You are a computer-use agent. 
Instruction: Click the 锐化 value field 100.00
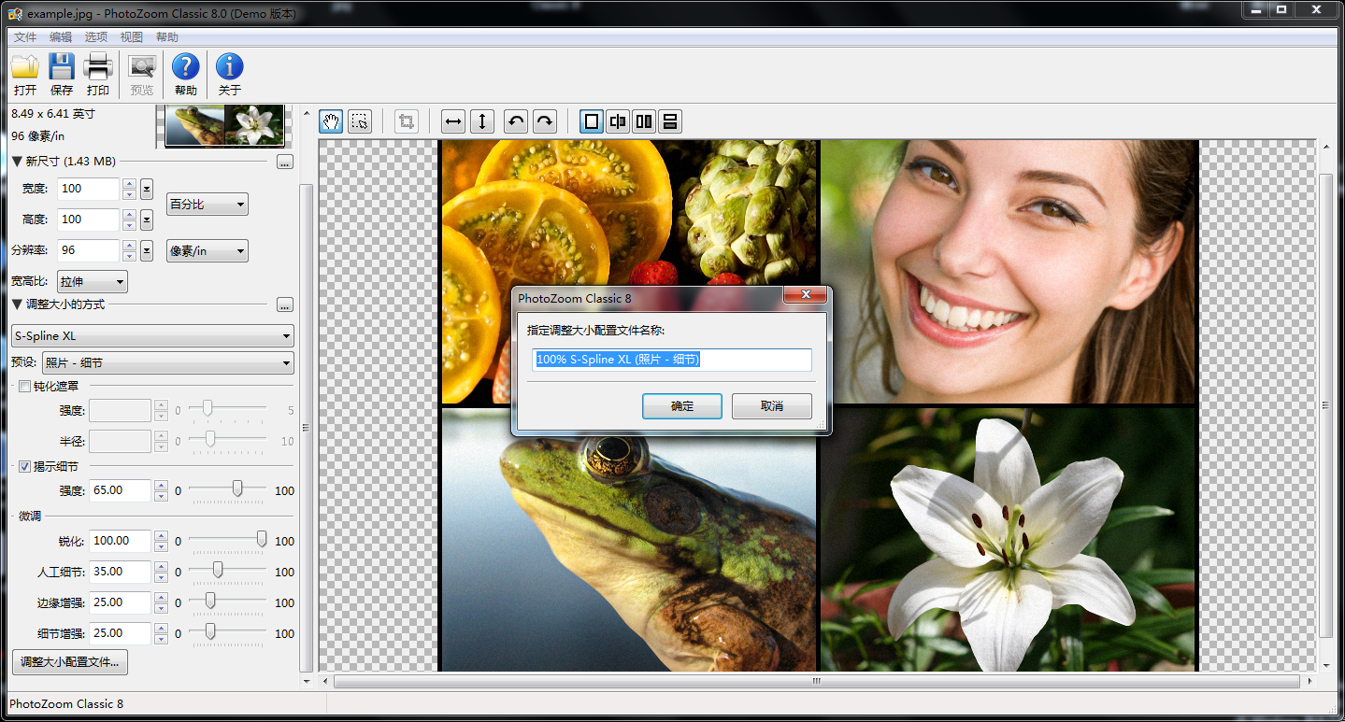pyautogui.click(x=120, y=541)
